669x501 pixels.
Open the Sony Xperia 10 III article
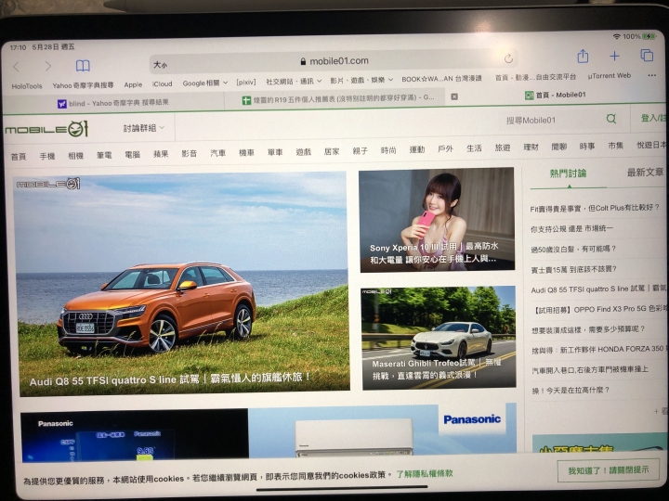point(437,219)
